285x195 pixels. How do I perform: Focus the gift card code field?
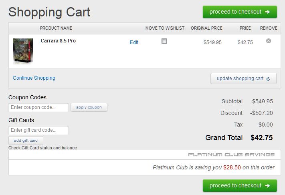point(38,130)
